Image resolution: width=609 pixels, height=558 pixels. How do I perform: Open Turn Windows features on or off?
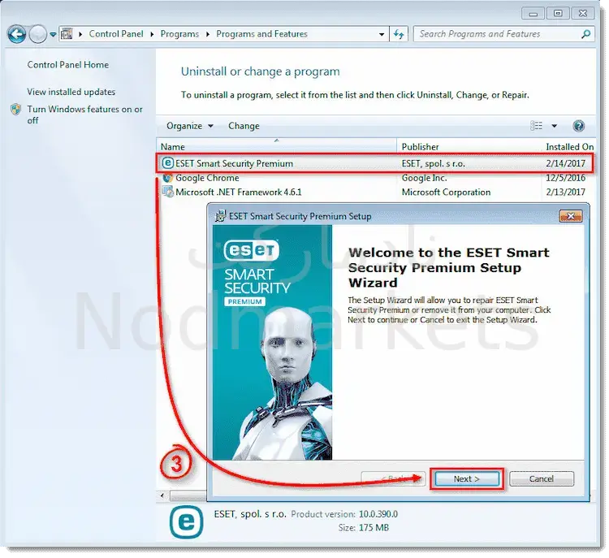click(x=84, y=115)
